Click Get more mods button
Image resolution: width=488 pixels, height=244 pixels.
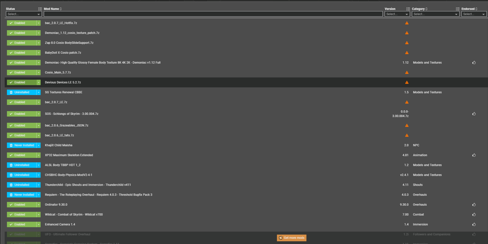292,238
